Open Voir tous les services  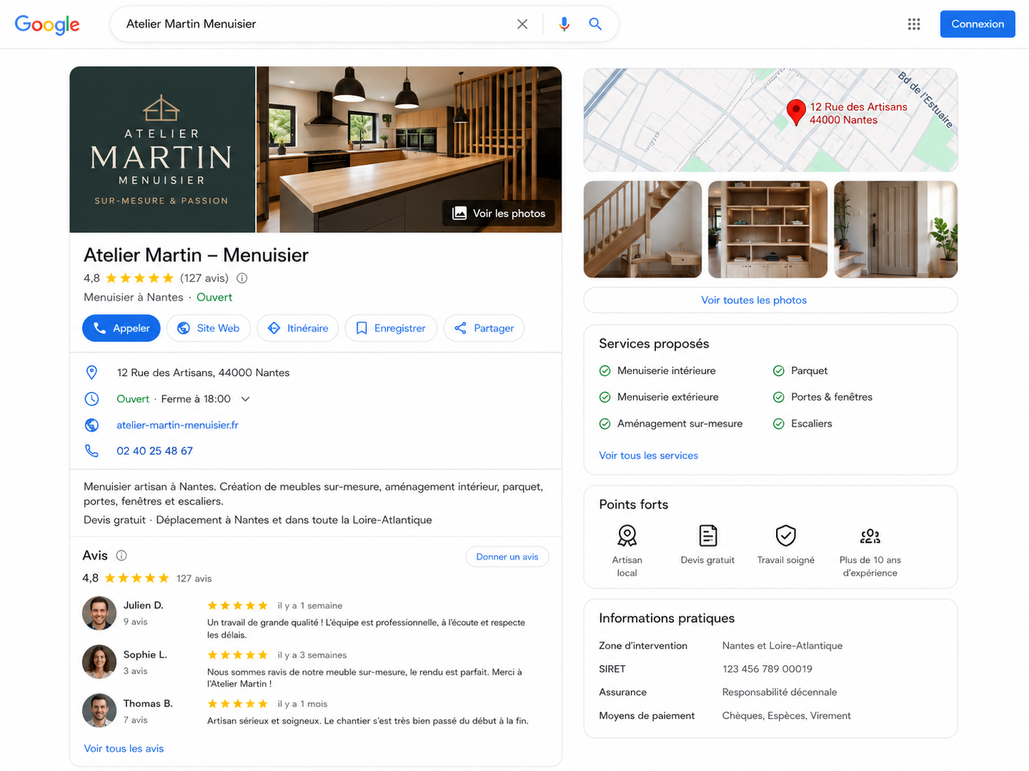(649, 456)
